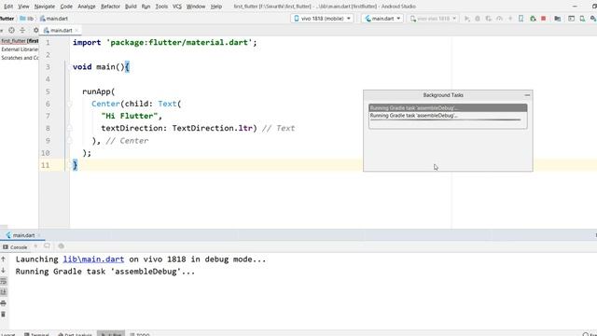Screen dimensions: 597x336
Task: Click the Flutter attach phone icon
Action: pos(521,19)
